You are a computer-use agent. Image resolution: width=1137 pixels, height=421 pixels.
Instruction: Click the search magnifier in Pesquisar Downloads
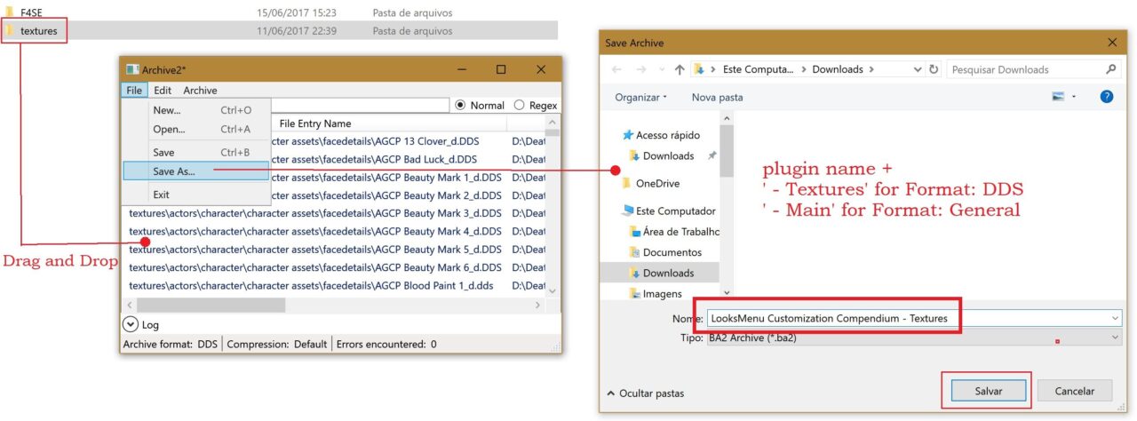[1111, 69]
